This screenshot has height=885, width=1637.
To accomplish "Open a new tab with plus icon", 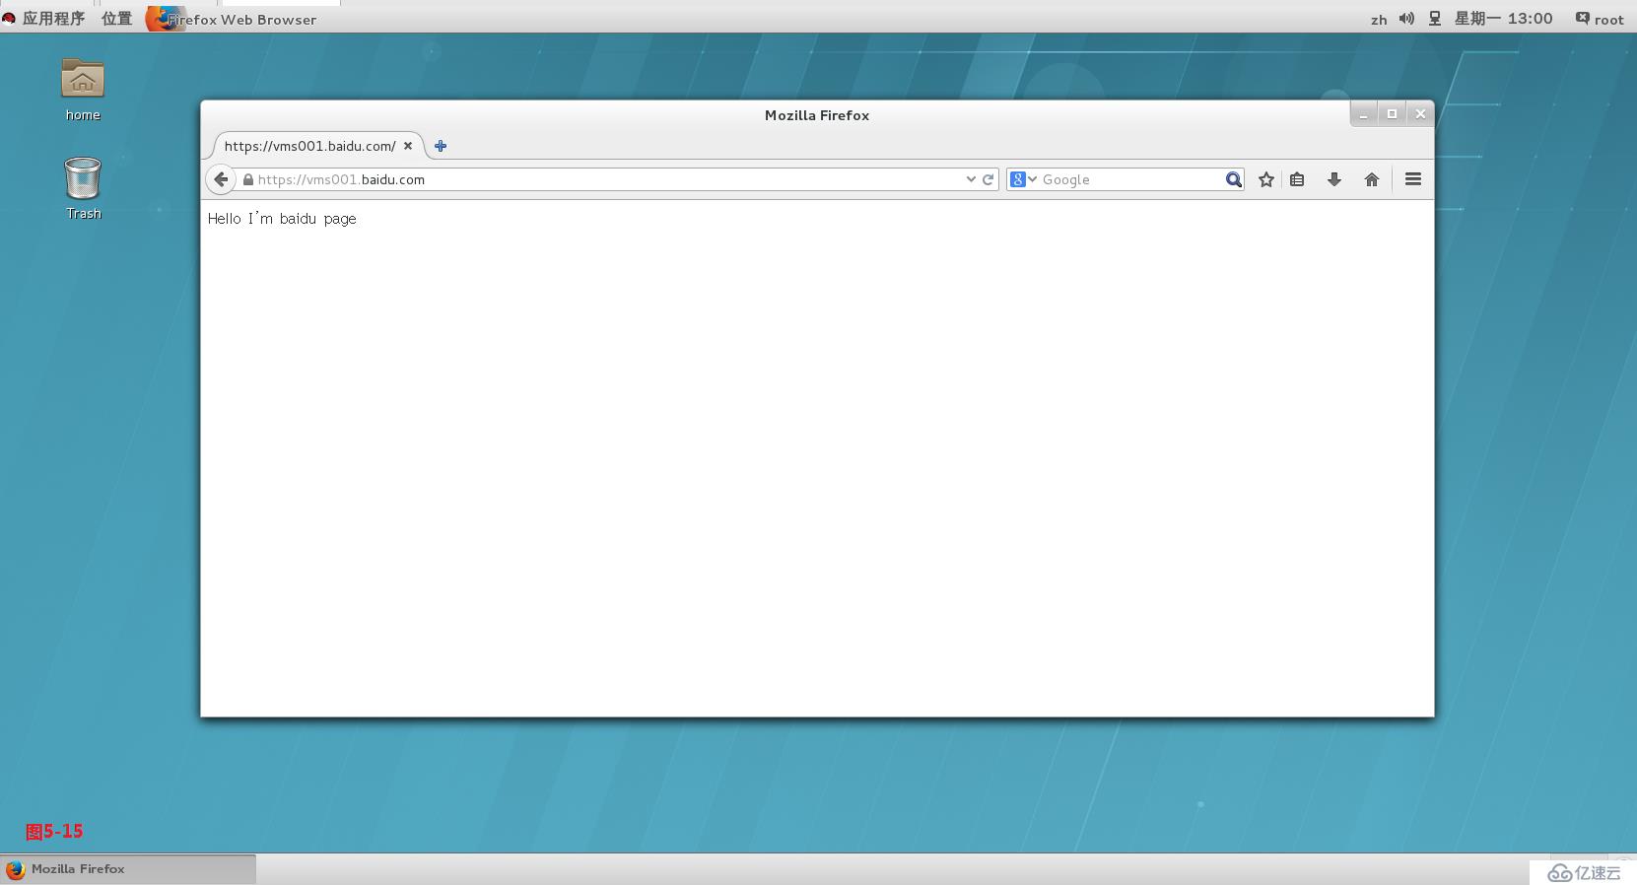I will 441,146.
